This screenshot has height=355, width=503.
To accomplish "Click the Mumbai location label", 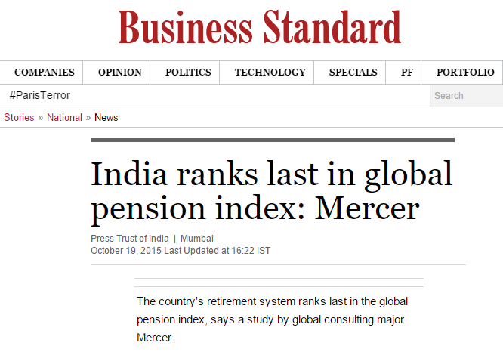I will [197, 239].
